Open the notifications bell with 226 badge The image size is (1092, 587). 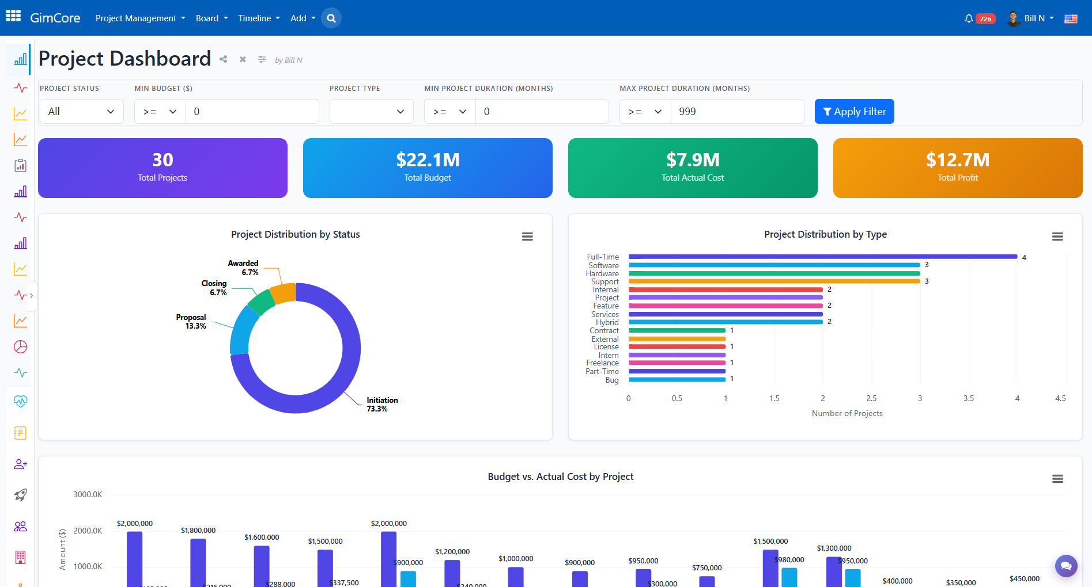[x=979, y=18]
